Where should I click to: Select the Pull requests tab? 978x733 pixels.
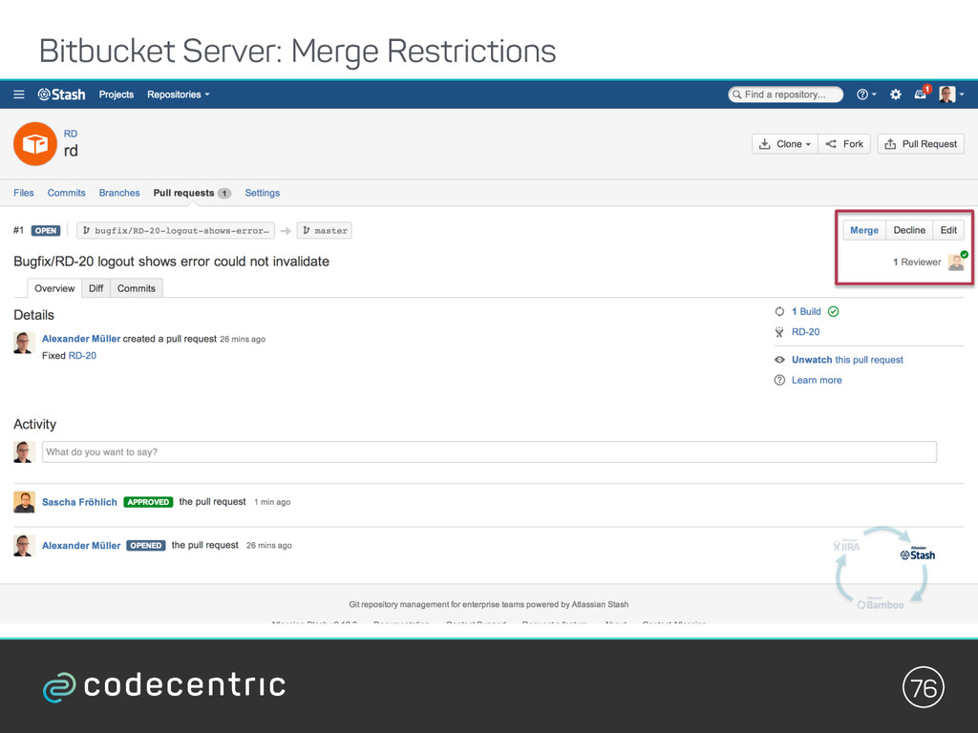(192, 193)
